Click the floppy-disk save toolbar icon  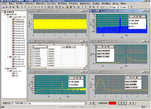[13, 7]
